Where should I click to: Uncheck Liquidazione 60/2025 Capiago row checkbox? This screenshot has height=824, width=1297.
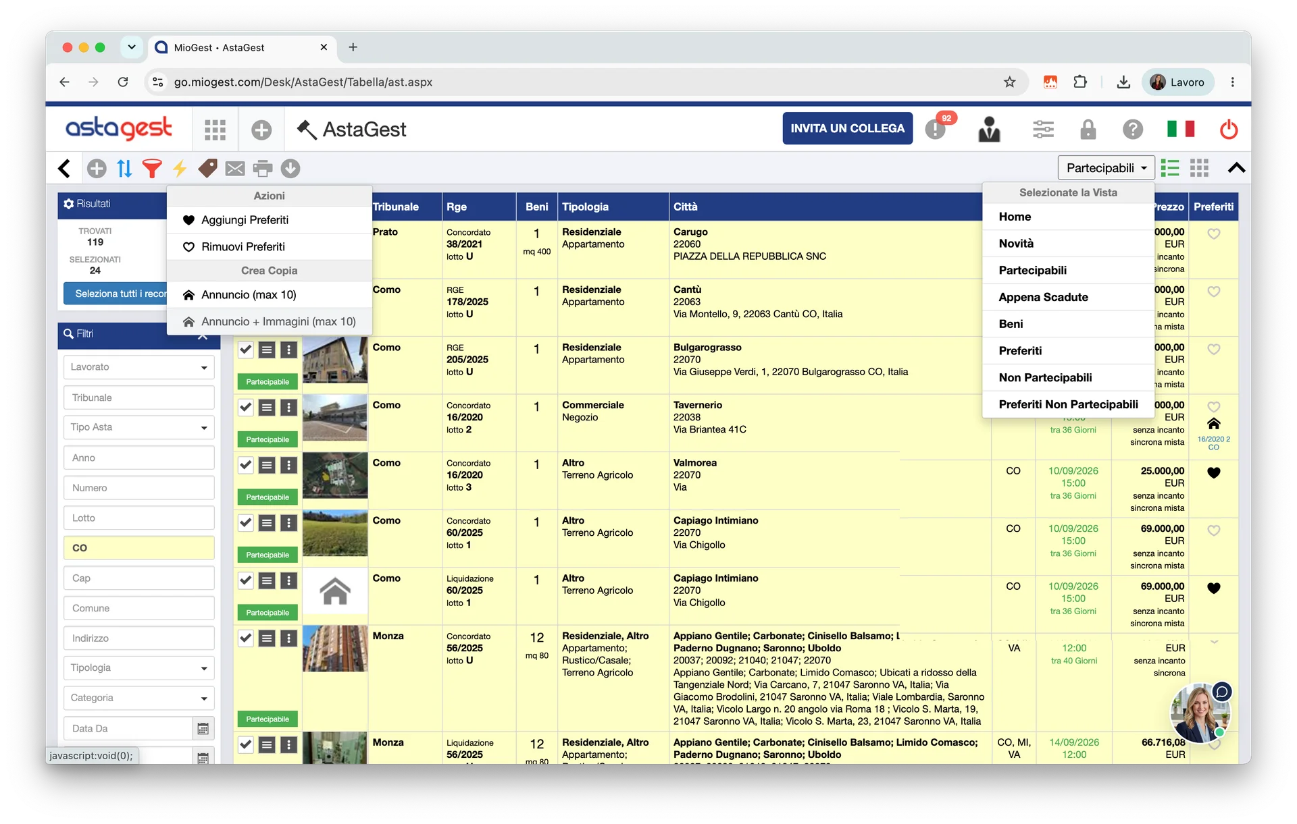pyautogui.click(x=246, y=580)
